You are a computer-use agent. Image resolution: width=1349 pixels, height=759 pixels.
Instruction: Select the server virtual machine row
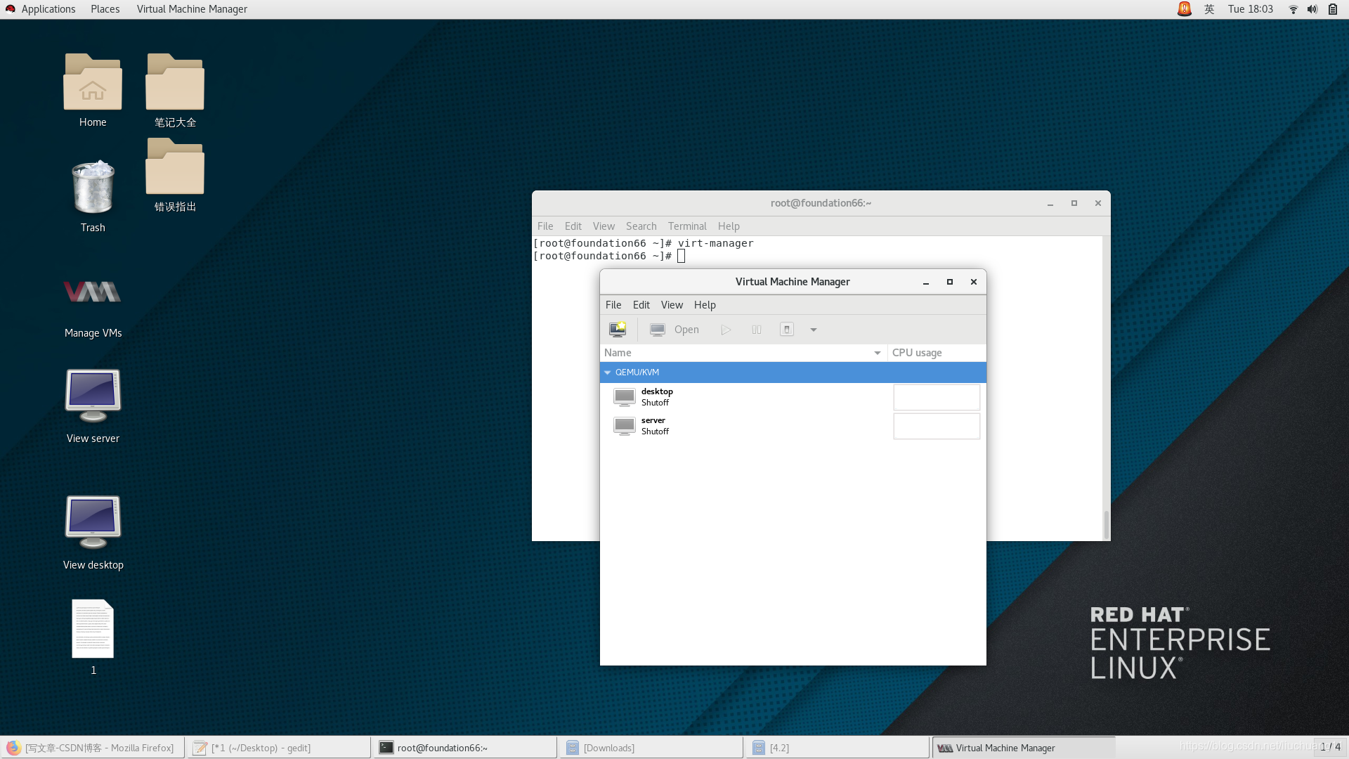(x=793, y=426)
